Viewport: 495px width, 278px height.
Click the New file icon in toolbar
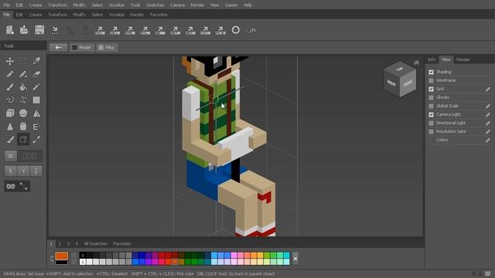pyautogui.click(x=10, y=30)
